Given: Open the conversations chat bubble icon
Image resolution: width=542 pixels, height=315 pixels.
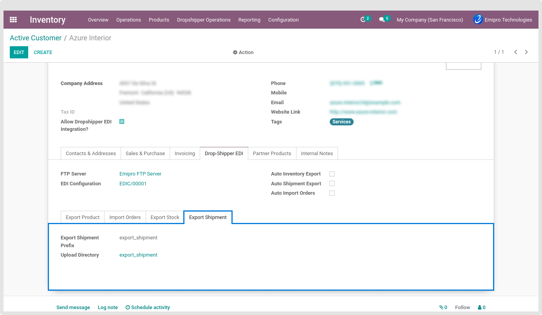Looking at the screenshot, I should click(x=382, y=20).
